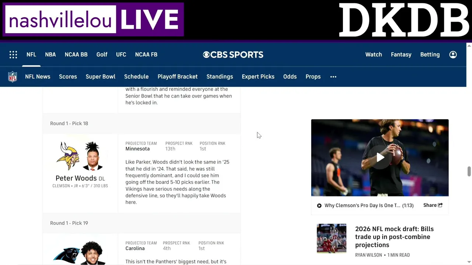Open the Super Bowl page
This screenshot has width=472, height=265.
pyautogui.click(x=100, y=77)
